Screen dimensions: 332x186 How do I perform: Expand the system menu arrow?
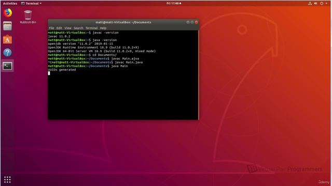pyautogui.click(x=326, y=4)
